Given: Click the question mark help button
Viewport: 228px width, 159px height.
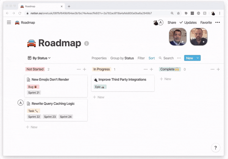Looking at the screenshot, I should click(x=216, y=148).
